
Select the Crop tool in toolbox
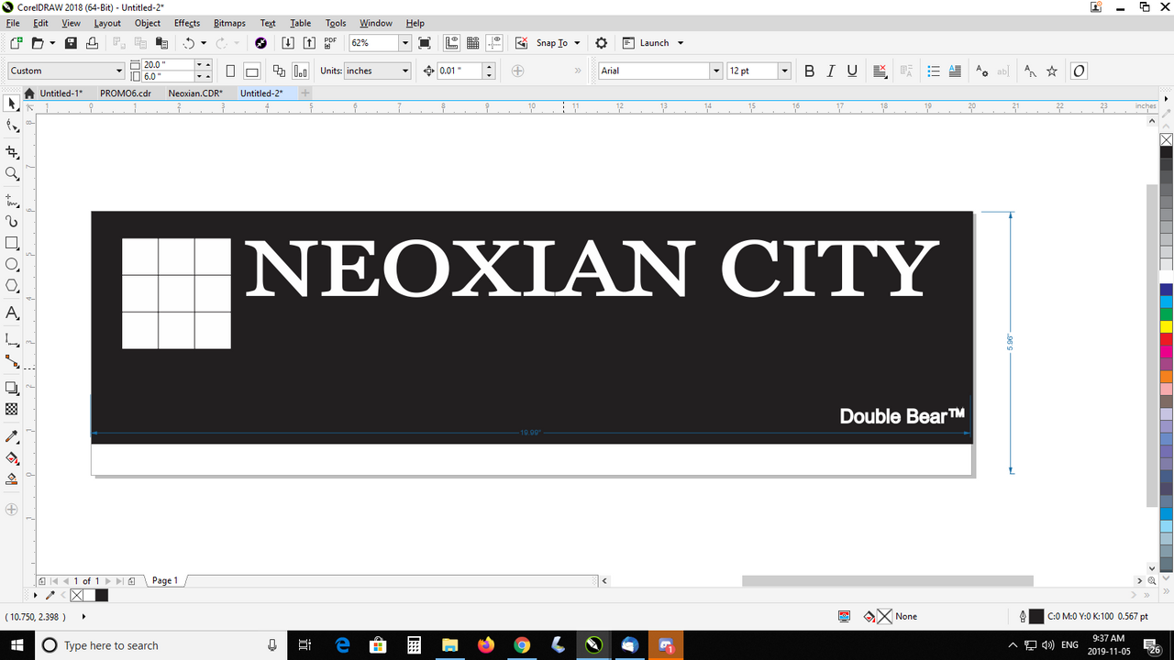12,152
